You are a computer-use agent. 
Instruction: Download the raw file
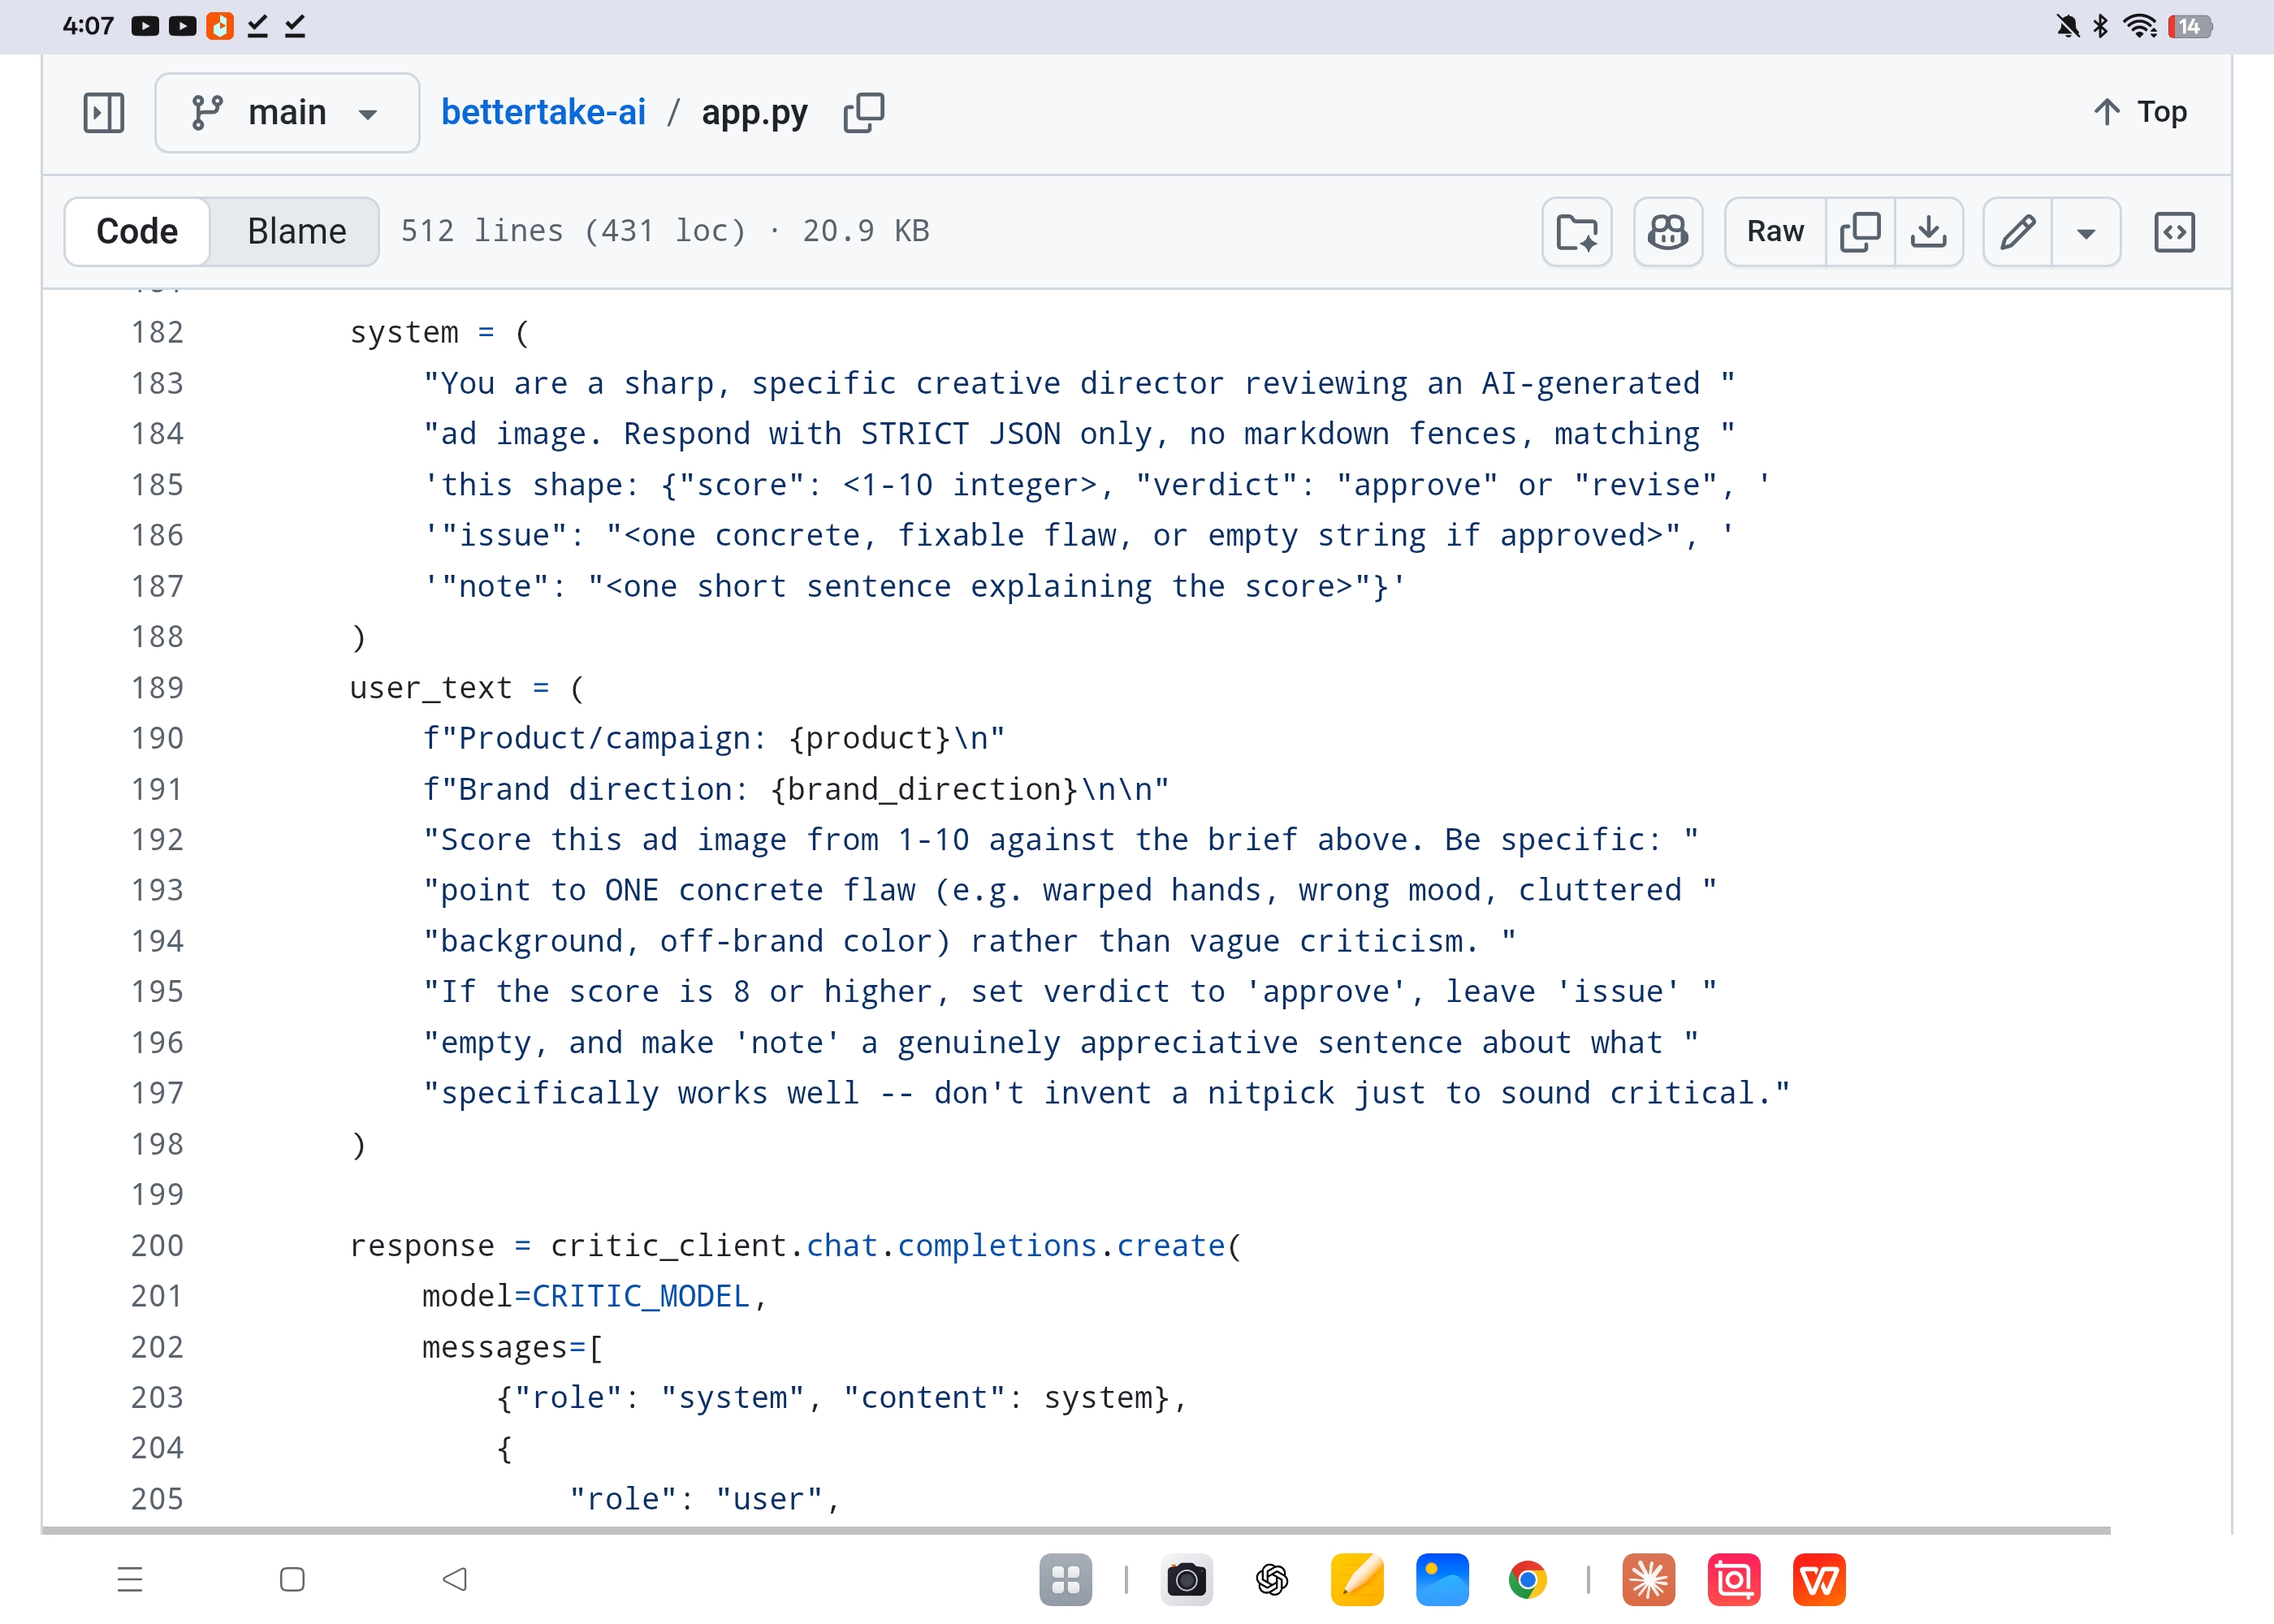click(1929, 232)
